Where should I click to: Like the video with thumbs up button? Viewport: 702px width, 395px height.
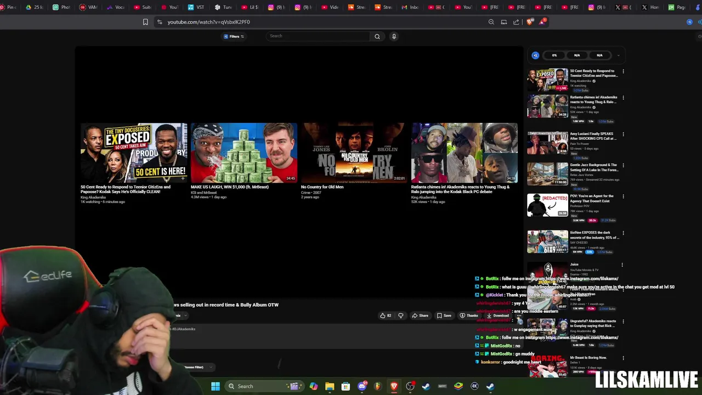click(x=385, y=315)
